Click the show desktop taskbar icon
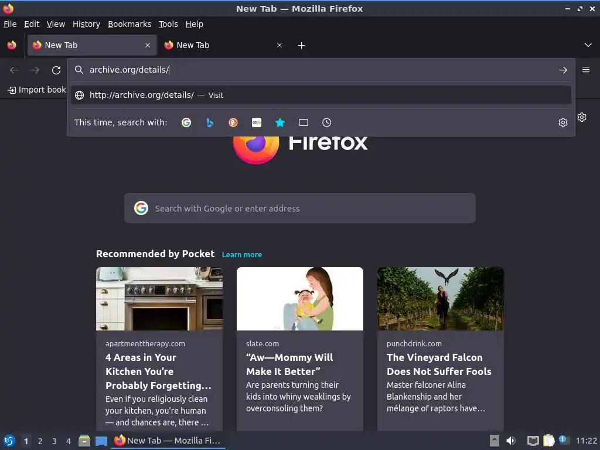Viewport: 600px width, 450px height. [101, 441]
